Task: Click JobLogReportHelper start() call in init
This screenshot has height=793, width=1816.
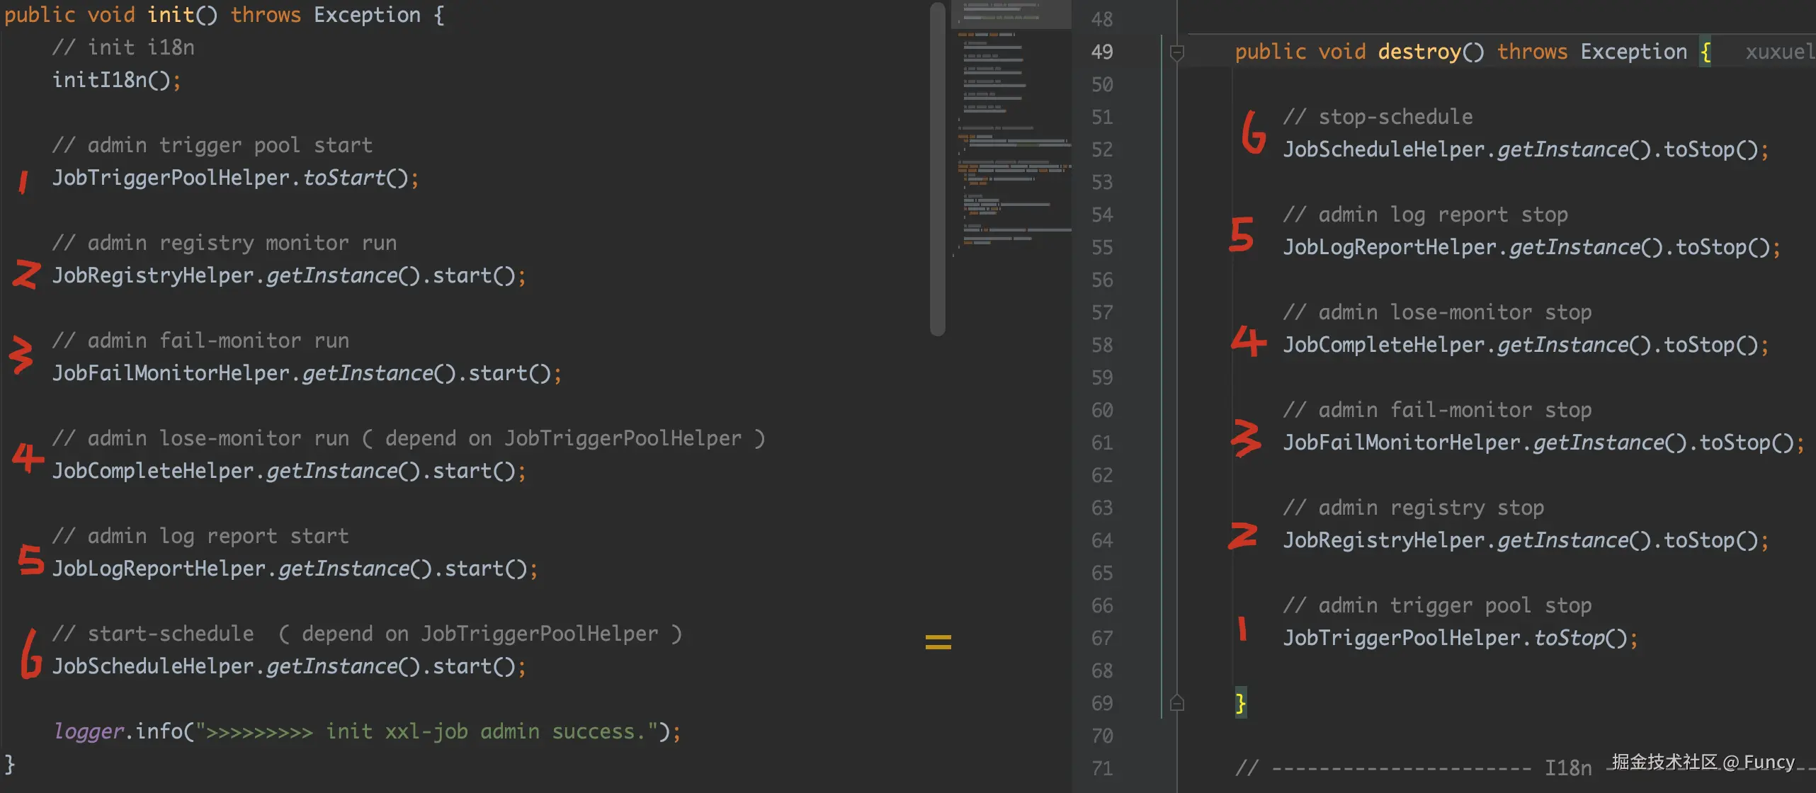Action: pyautogui.click(x=294, y=569)
